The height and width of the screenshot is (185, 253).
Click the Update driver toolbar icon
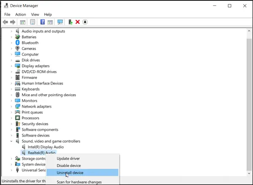pyautogui.click(x=70, y=22)
